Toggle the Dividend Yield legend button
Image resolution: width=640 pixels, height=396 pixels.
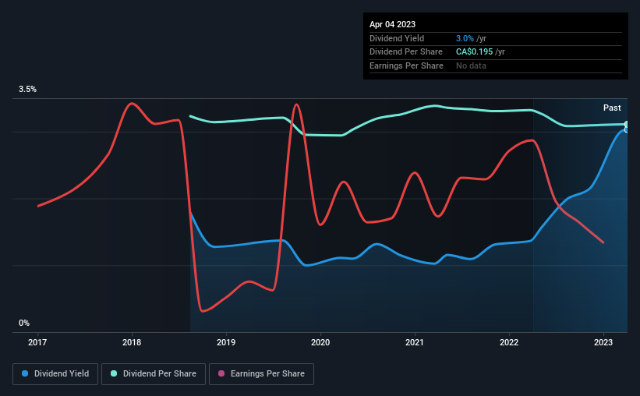pos(55,374)
